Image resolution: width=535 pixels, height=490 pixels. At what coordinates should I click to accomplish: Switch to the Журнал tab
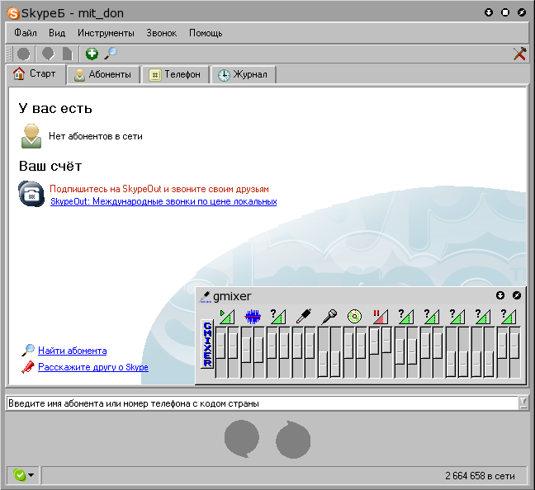point(244,74)
